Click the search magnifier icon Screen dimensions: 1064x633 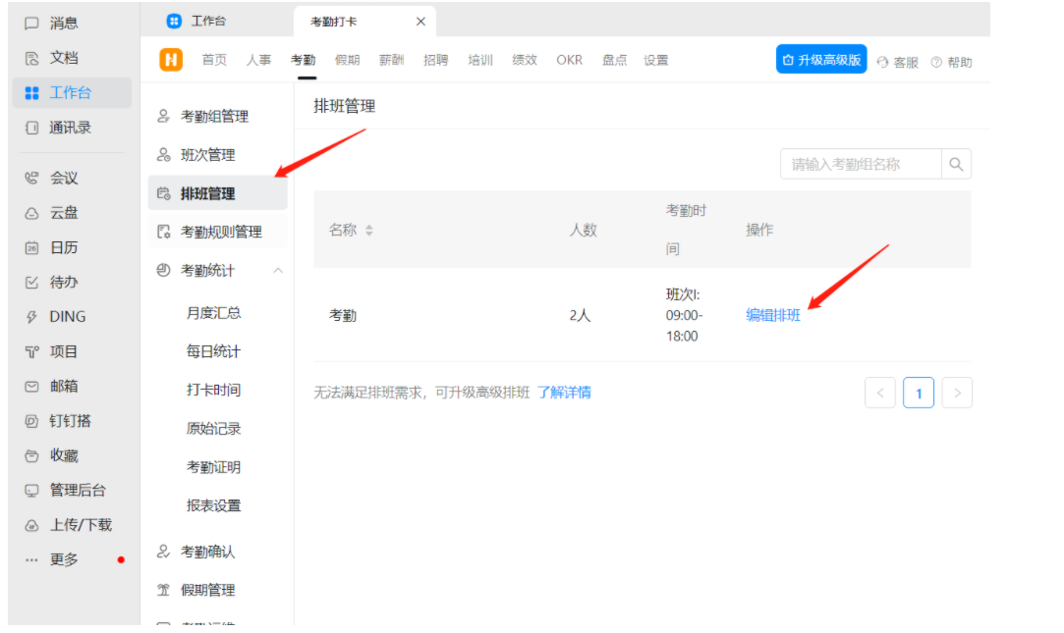pos(955,164)
